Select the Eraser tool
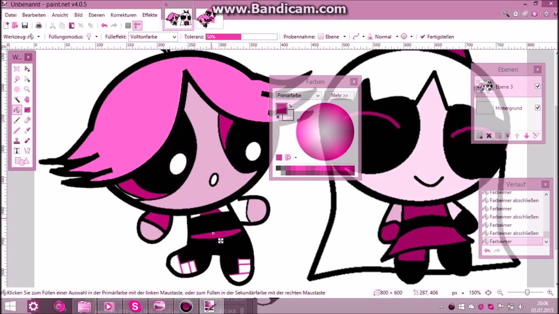The width and height of the screenshot is (559, 314). coord(27,120)
